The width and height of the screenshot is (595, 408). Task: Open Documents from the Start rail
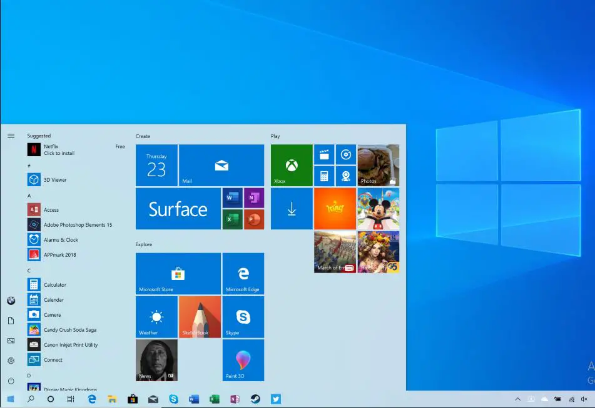click(x=11, y=321)
